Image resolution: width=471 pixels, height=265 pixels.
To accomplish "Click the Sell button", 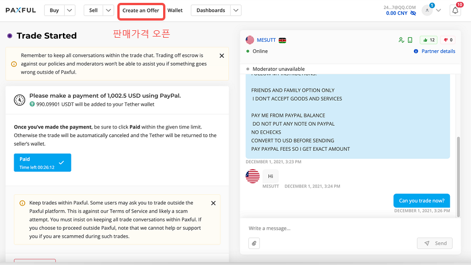I will [x=93, y=10].
